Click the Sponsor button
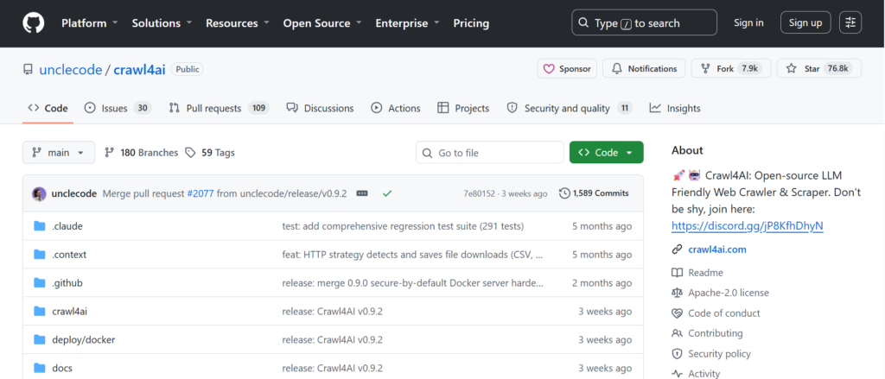 coord(567,69)
